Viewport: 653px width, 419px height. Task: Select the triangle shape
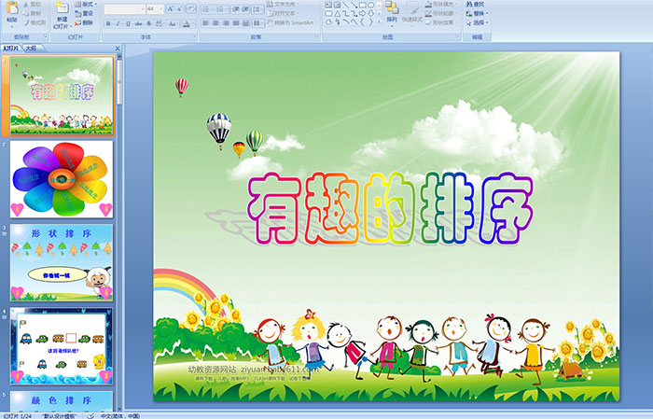(x=337, y=13)
